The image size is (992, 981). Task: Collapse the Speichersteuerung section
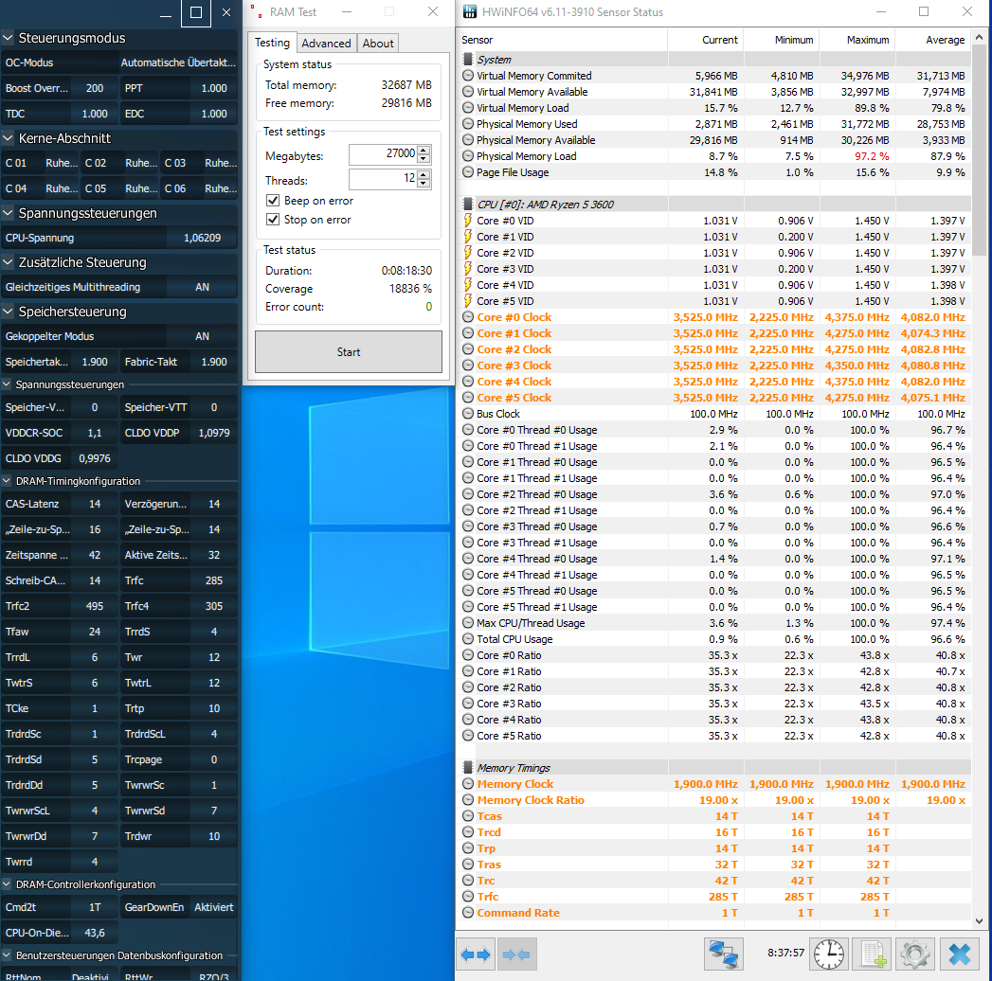coord(8,312)
